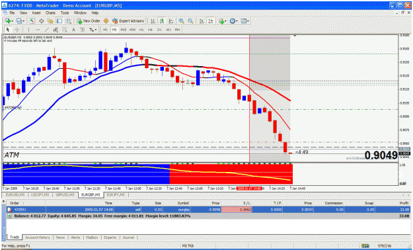
Task: Toggle chart Auto Scroll
Action: (x=202, y=21)
